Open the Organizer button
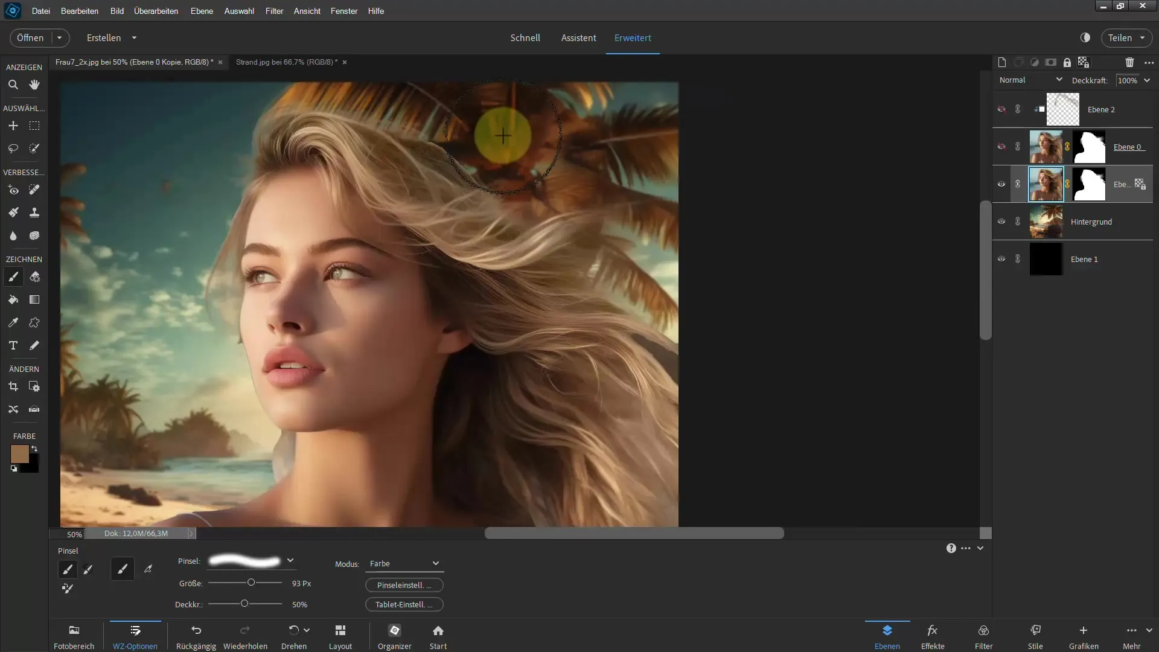The height and width of the screenshot is (652, 1159). (x=395, y=636)
